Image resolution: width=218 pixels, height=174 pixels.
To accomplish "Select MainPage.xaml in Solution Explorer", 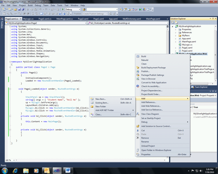I will click(x=189, y=41).
